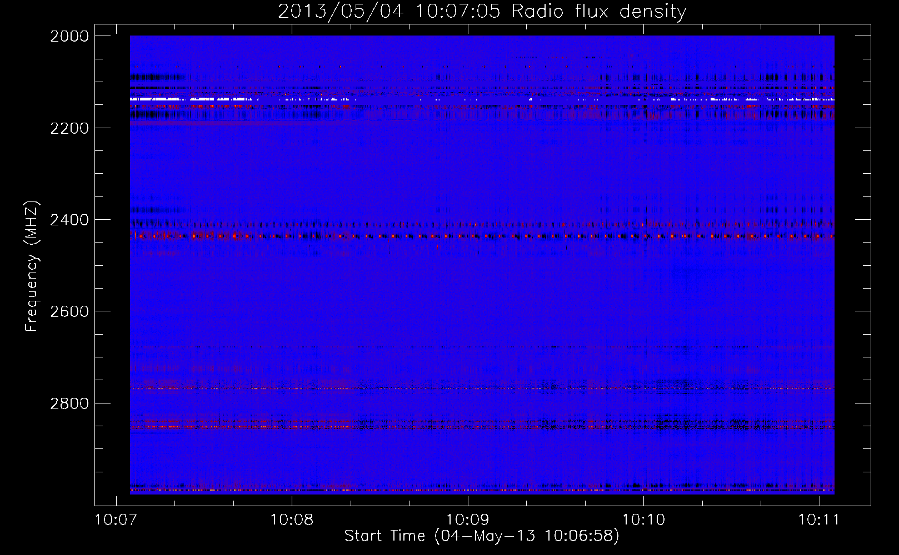Click the red dotted band near 2435 MHz
899x555 pixels.
[x=482, y=236]
